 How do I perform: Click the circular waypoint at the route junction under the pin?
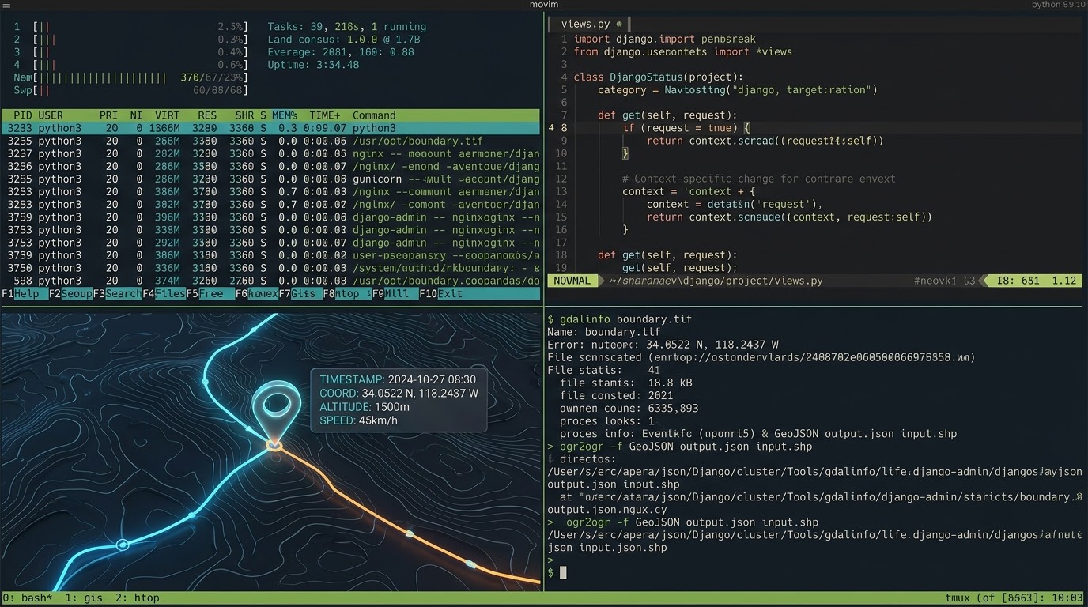point(274,447)
